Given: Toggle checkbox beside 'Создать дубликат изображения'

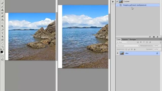Looking at the screenshot, I should click(117, 5).
